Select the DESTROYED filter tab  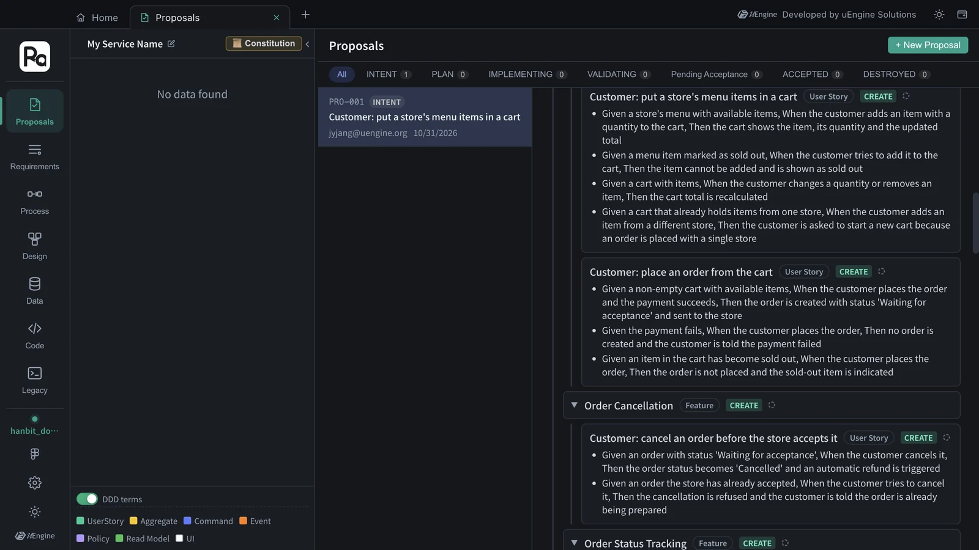coord(896,75)
